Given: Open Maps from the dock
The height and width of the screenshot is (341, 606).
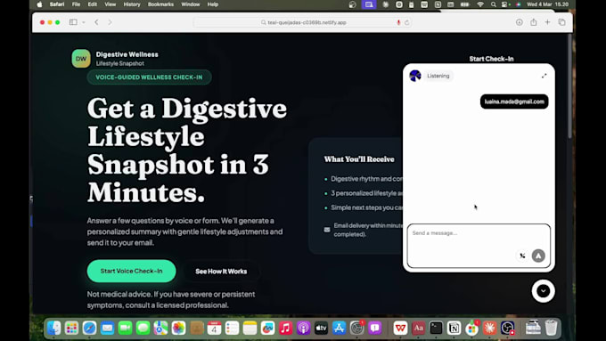Looking at the screenshot, I should pyautogui.click(x=160, y=328).
